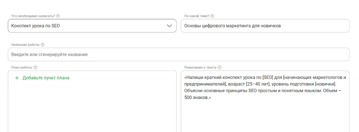
Task: Click the green plus icon in the plan panel
Action: click(x=17, y=78)
